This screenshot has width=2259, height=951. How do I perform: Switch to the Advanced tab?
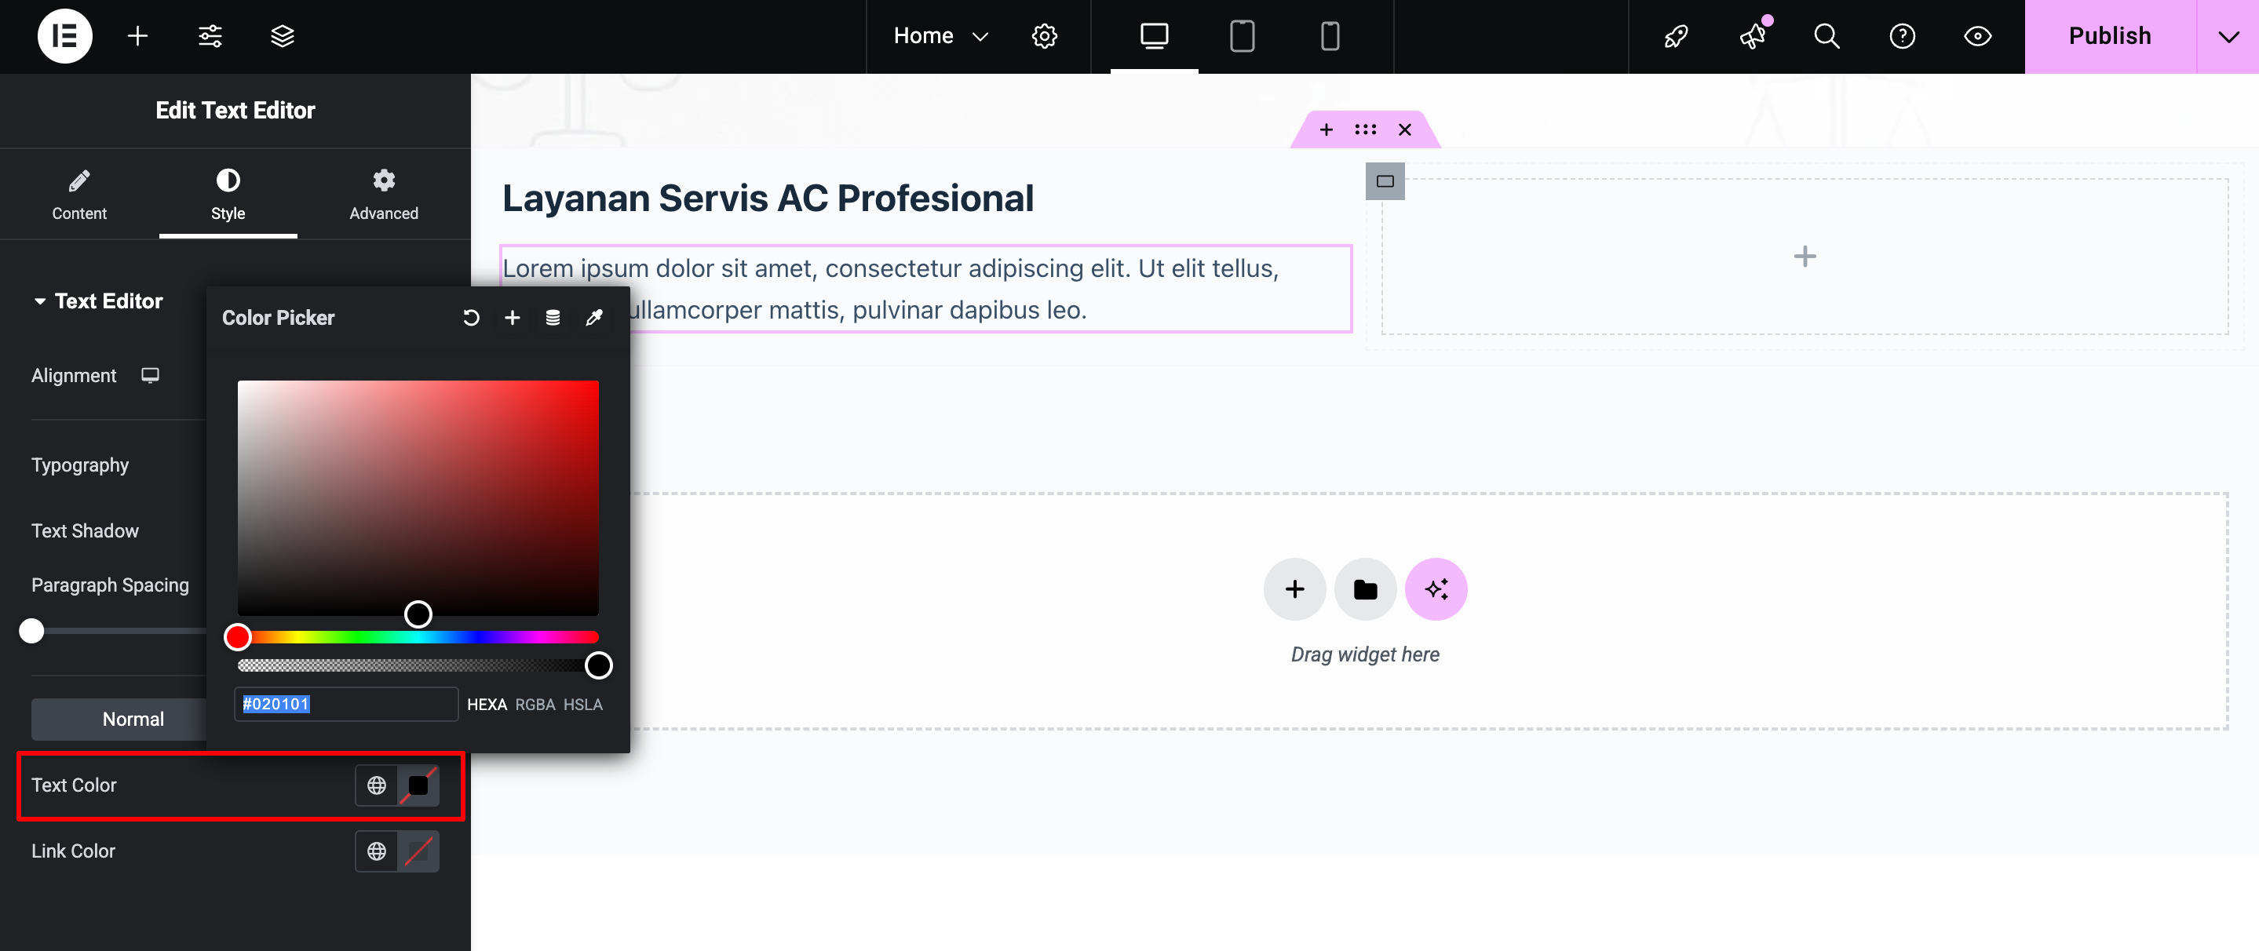click(383, 195)
